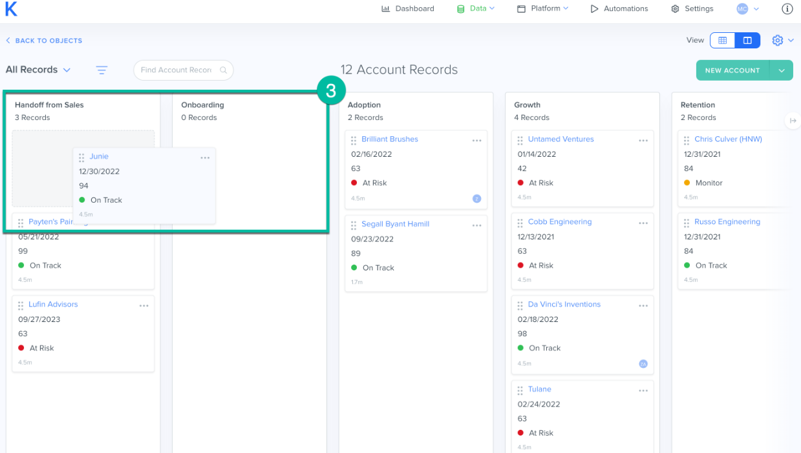Click the 12 Account Records heading
The image size is (801, 453).
399,70
